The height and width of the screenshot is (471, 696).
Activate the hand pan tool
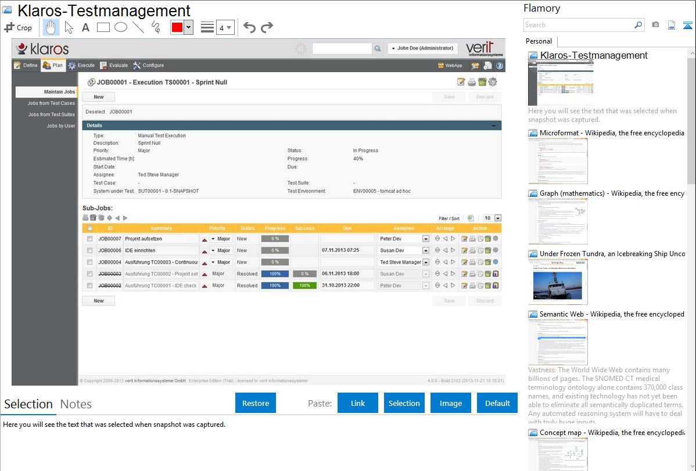coord(51,27)
